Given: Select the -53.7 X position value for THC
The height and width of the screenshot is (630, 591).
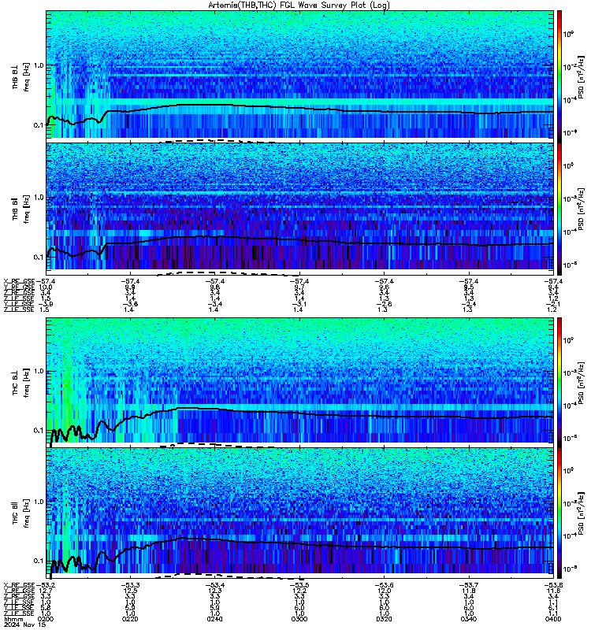Looking at the screenshot, I should point(469,585).
